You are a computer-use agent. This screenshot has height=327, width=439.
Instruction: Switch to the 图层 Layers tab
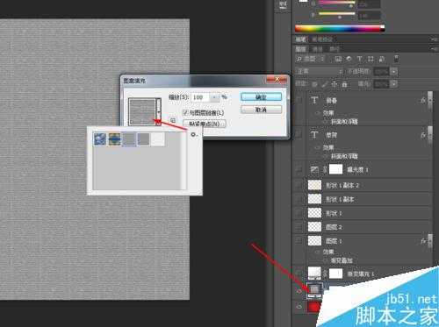coord(301,49)
